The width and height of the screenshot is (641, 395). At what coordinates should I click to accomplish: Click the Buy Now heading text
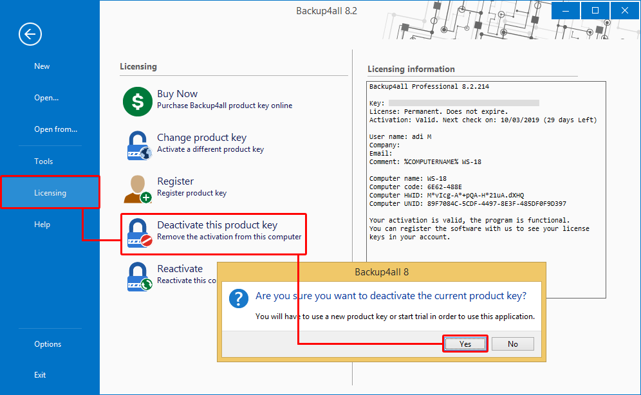(x=177, y=94)
